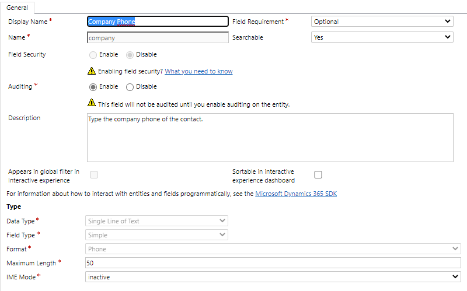467x291 pixels.
Task: Open the 'What you need to know' link
Action: [198, 71]
